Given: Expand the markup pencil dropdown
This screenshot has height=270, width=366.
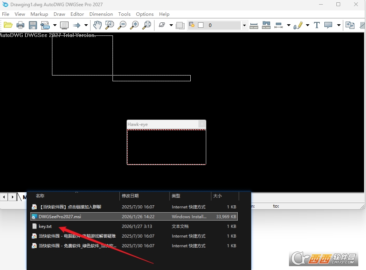Looking at the screenshot, I should pos(308,25).
